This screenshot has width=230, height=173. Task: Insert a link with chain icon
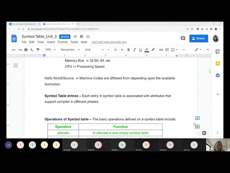(x=161, y=50)
